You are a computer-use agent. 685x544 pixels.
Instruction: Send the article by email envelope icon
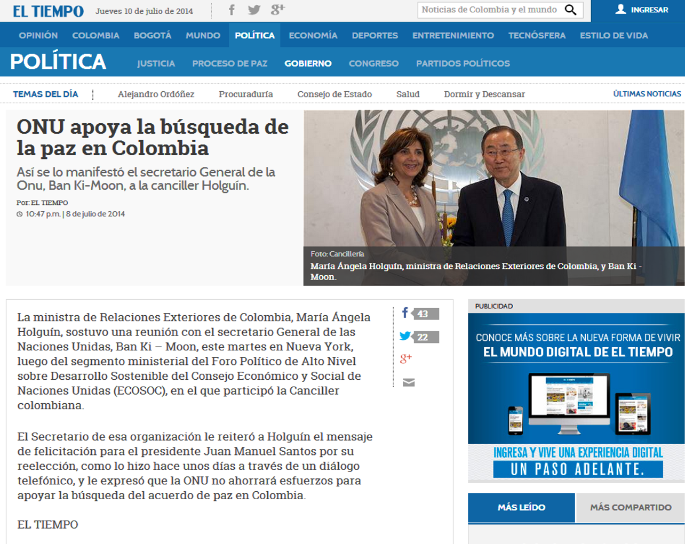(409, 382)
